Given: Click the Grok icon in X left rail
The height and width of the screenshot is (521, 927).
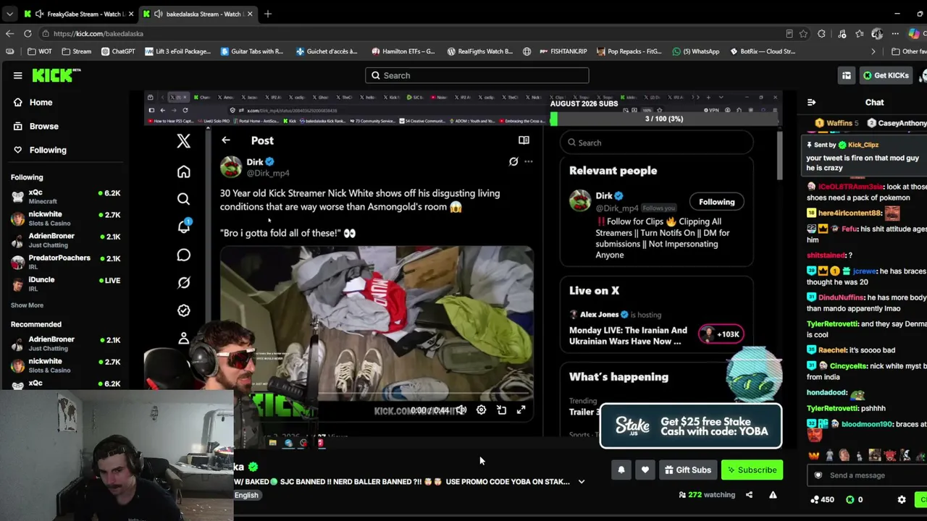Looking at the screenshot, I should coord(183,282).
